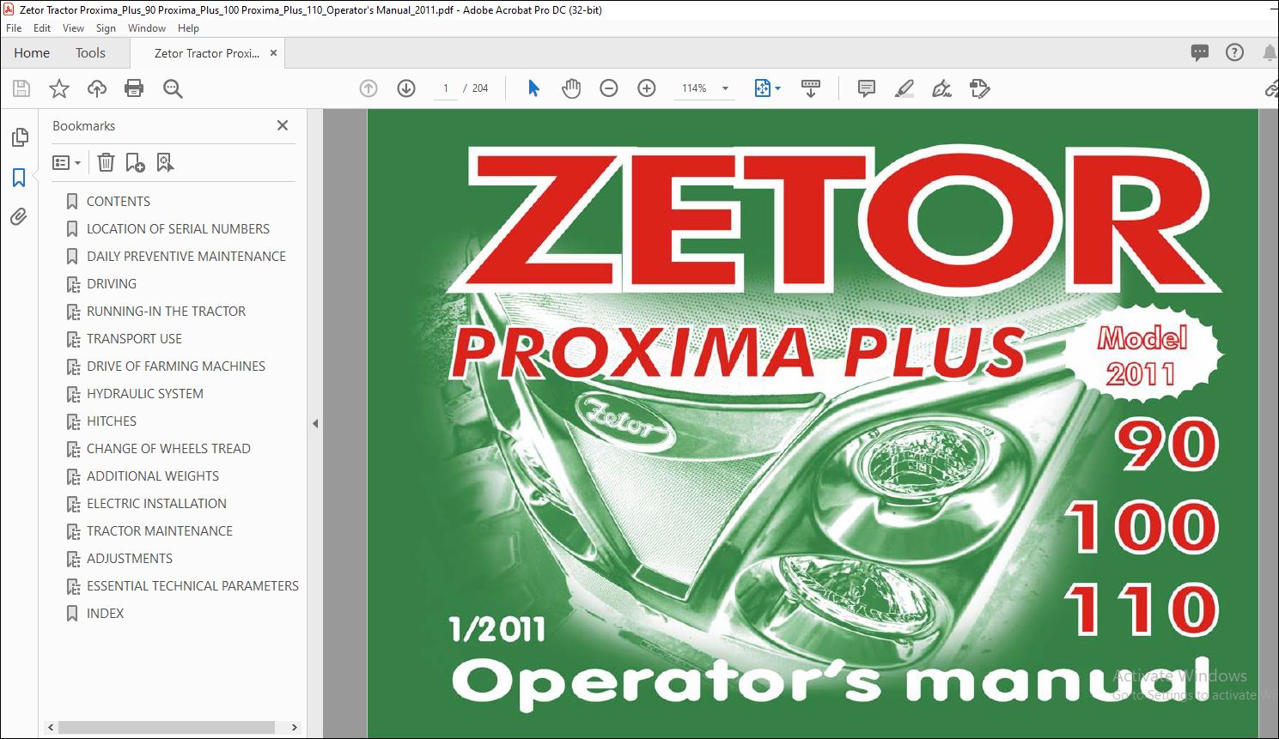
Task: Zoom out with the minus icon
Action: 609,88
